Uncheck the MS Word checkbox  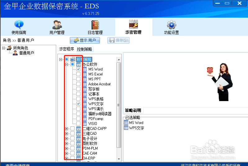click(78, 69)
